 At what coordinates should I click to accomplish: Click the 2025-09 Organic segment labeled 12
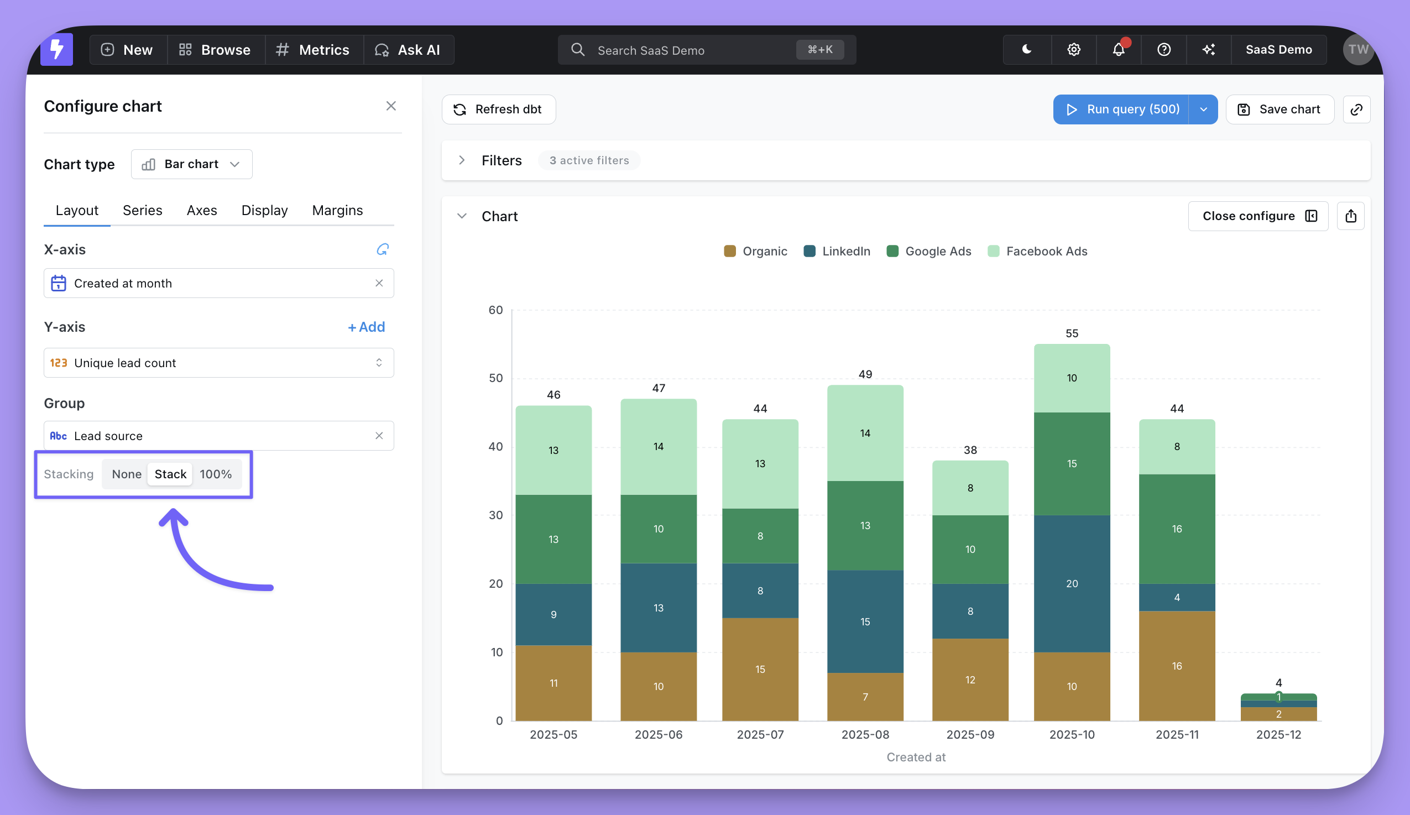pos(970,680)
